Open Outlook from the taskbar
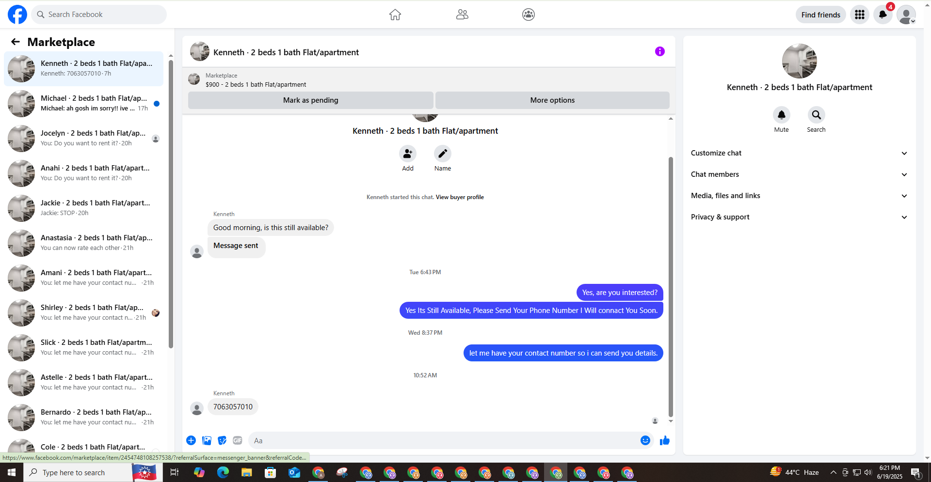 (x=294, y=472)
